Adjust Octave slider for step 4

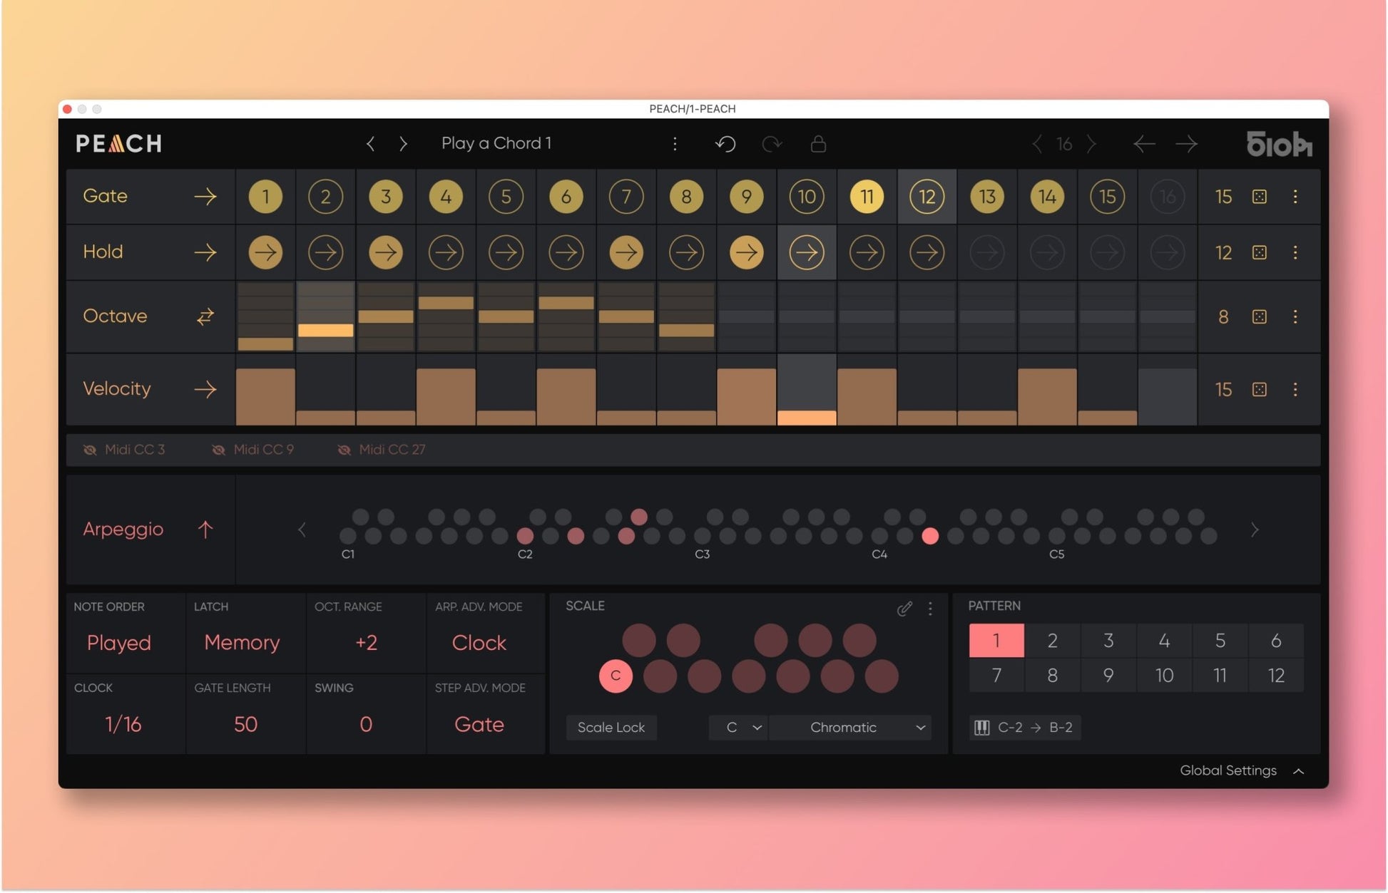coord(446,316)
